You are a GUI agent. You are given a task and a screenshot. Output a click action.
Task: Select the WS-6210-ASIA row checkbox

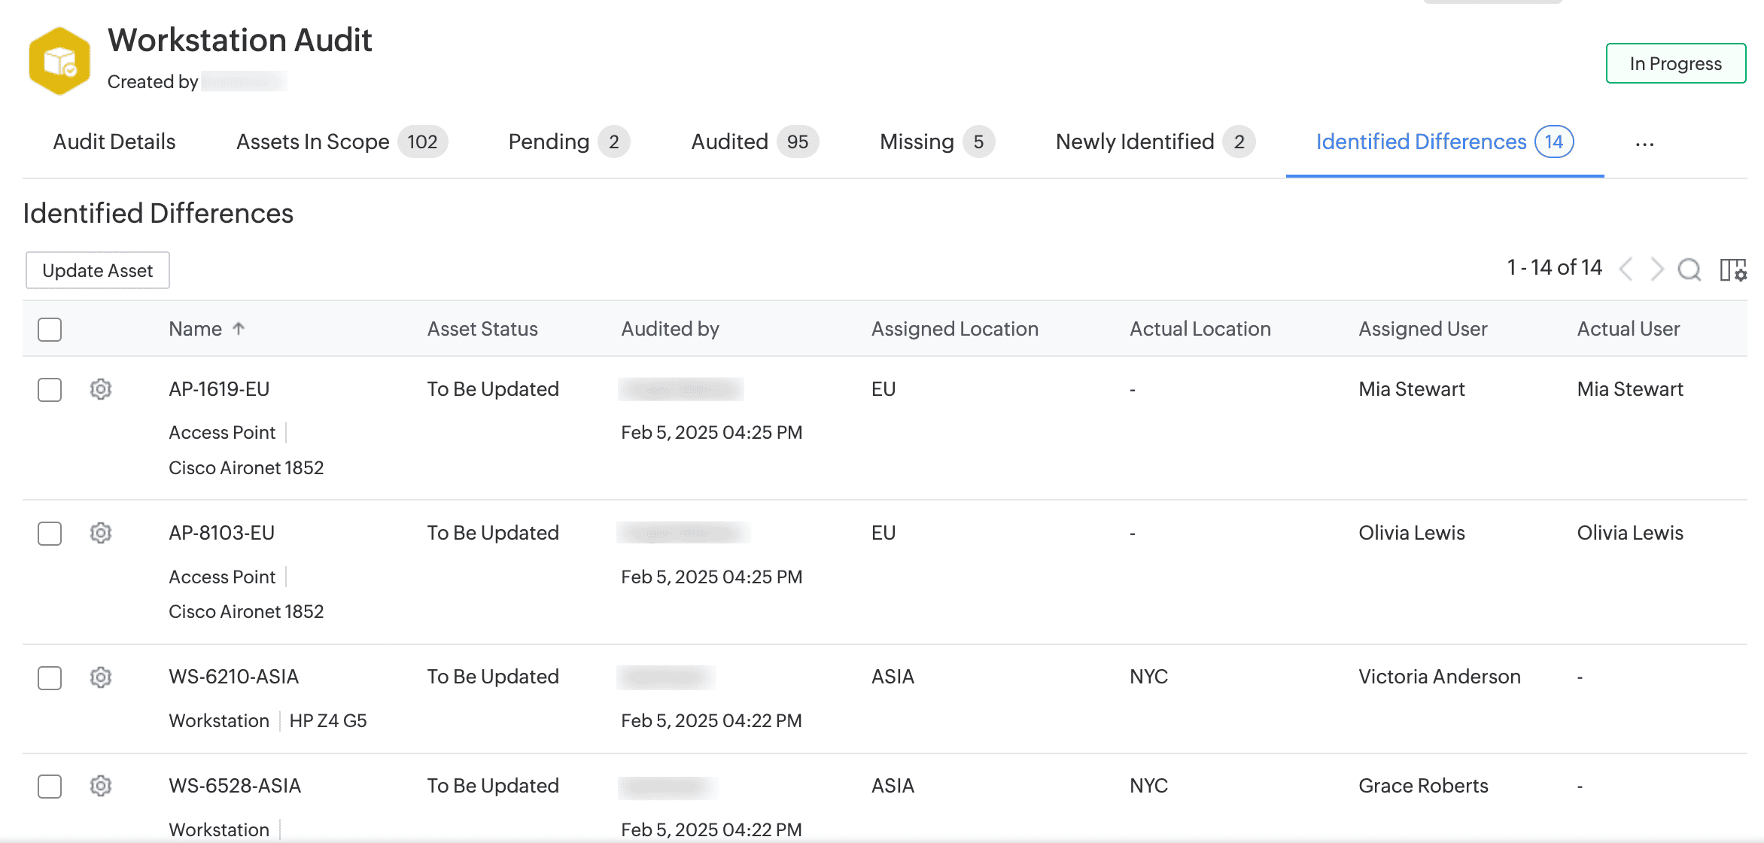[50, 678]
